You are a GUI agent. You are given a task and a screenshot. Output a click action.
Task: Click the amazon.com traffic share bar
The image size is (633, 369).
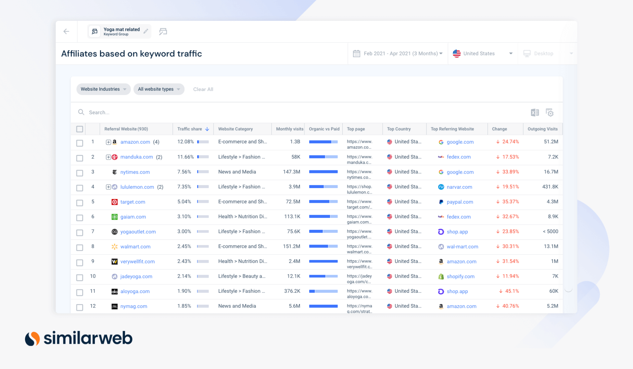pyautogui.click(x=203, y=142)
